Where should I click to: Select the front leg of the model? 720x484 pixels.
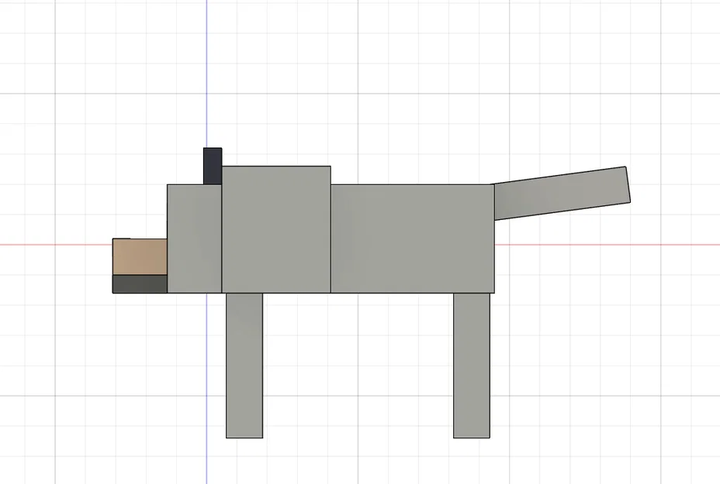(x=244, y=366)
